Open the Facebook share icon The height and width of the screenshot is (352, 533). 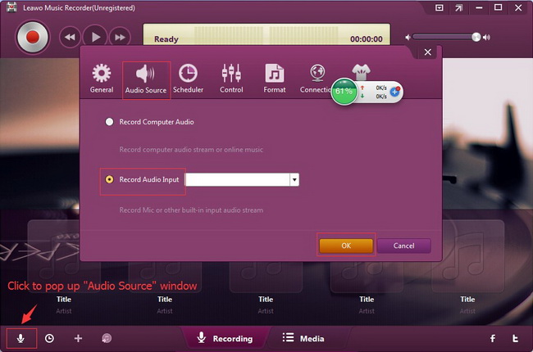pos(493,338)
